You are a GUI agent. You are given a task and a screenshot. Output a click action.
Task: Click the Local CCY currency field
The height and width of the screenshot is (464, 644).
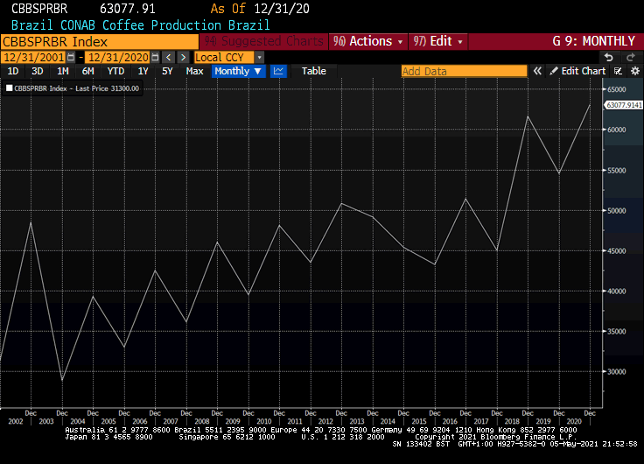[224, 57]
